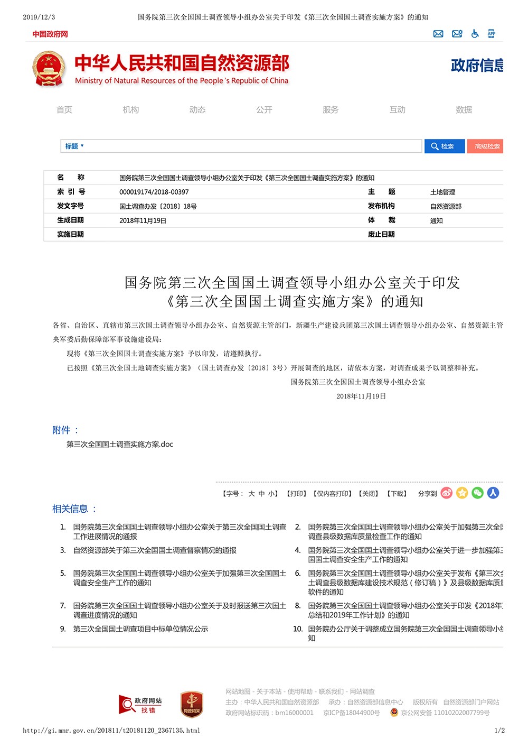
Task: Open the 网站调查 footer link
Action: pyautogui.click(x=363, y=691)
